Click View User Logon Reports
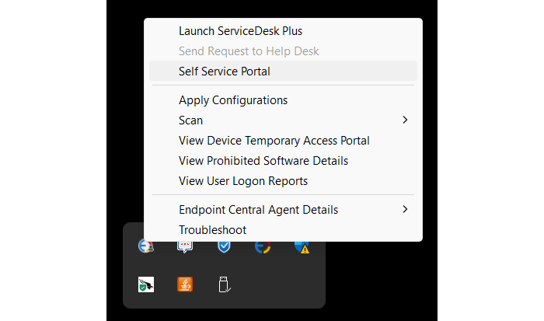This screenshot has height=321, width=544. (243, 181)
